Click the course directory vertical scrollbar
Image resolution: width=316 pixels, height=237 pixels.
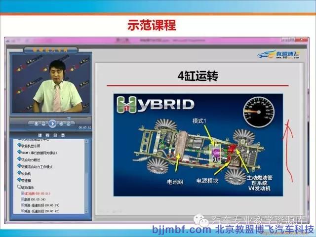87,178
